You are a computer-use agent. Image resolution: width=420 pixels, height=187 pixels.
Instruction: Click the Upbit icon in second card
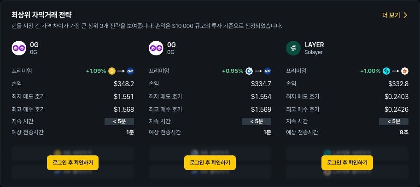268,71
